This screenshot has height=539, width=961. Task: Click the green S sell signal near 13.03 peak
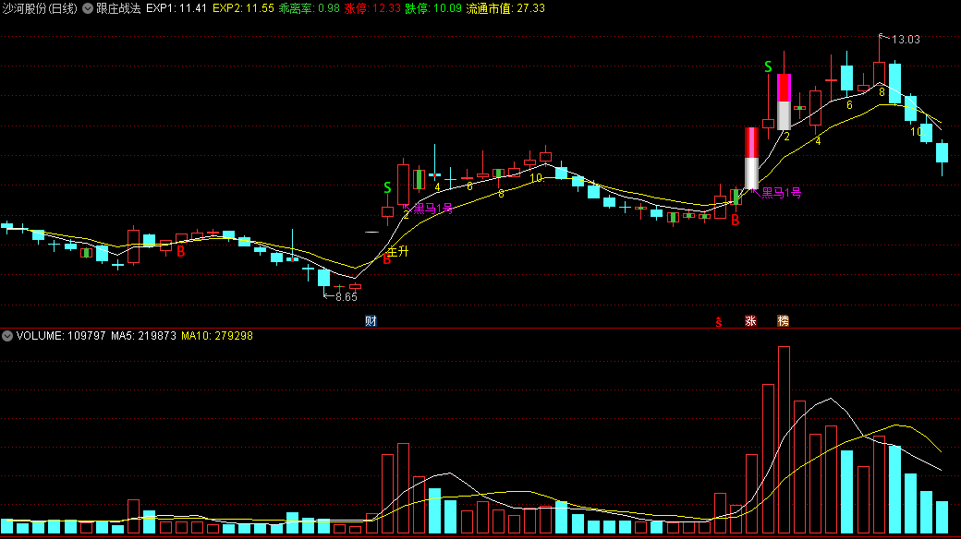pos(768,66)
